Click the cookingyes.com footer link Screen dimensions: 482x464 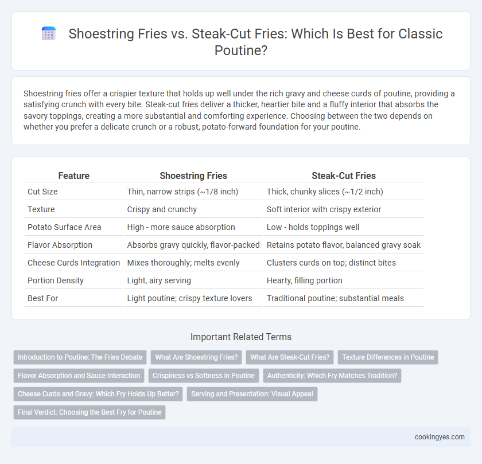coord(440,437)
